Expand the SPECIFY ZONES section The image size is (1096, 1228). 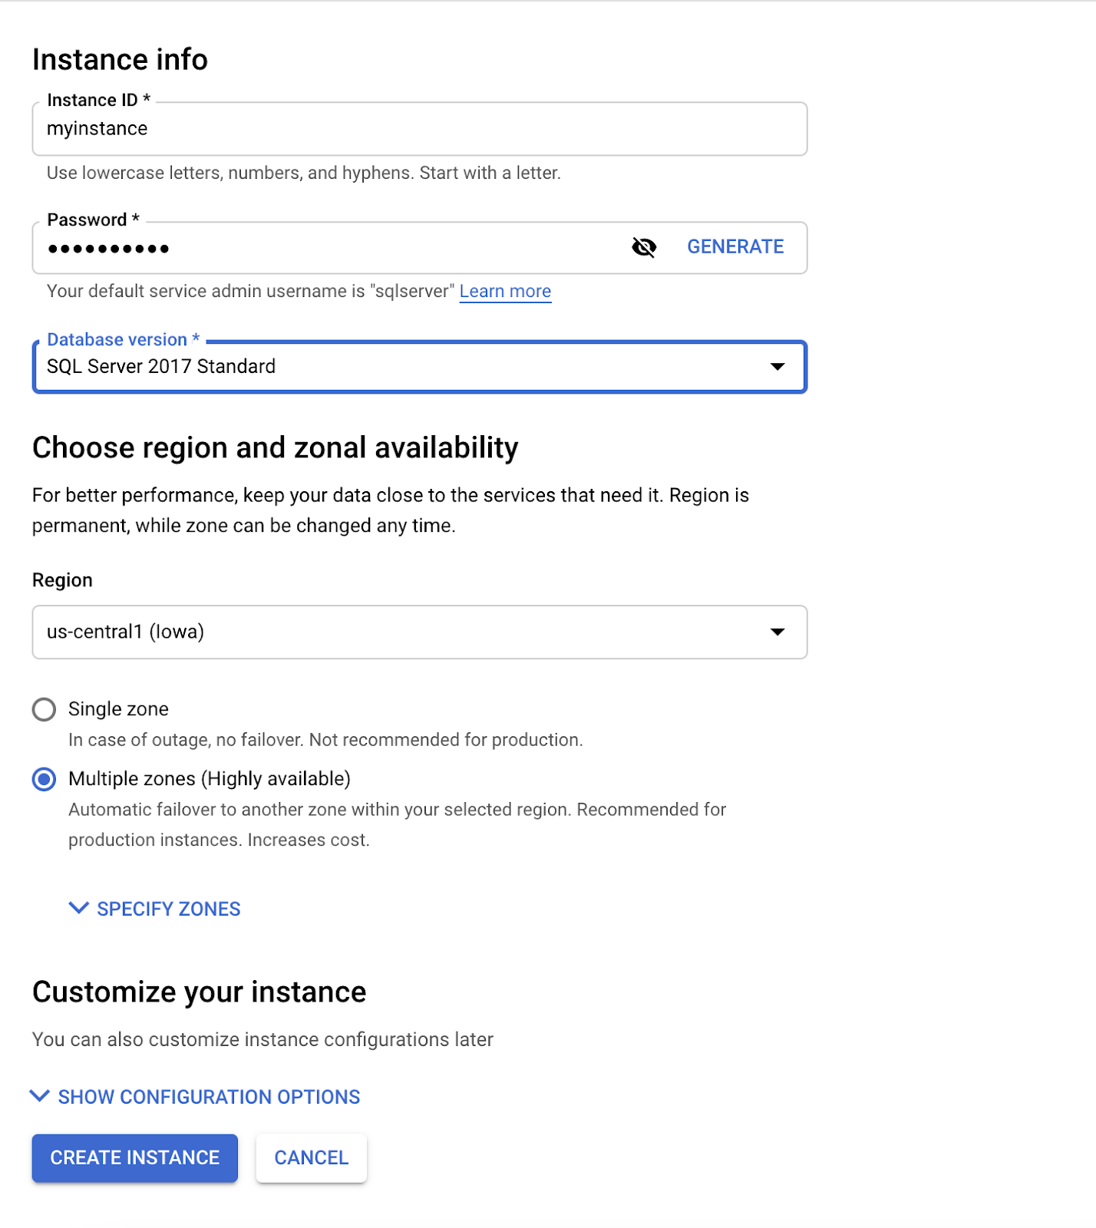[x=167, y=909]
